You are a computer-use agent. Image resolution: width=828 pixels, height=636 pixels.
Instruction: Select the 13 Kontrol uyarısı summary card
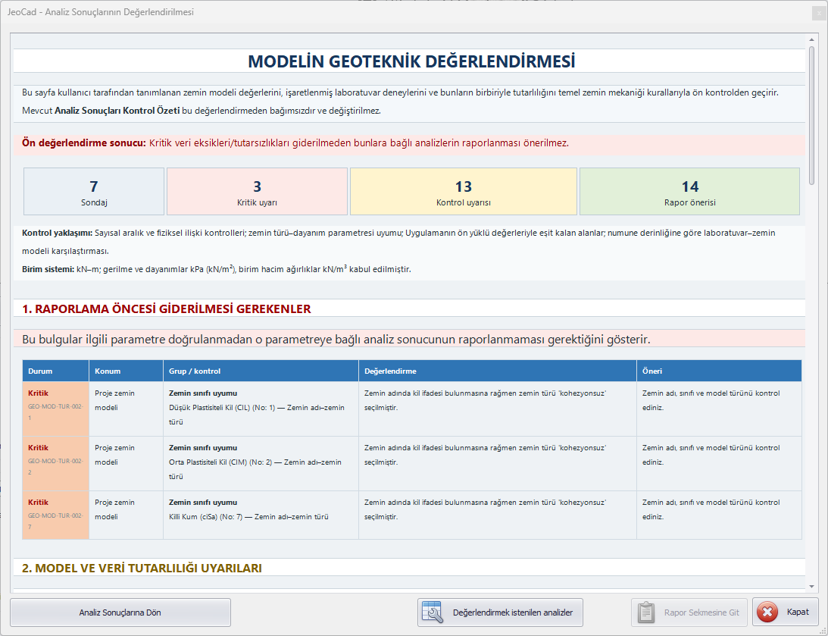[464, 192]
